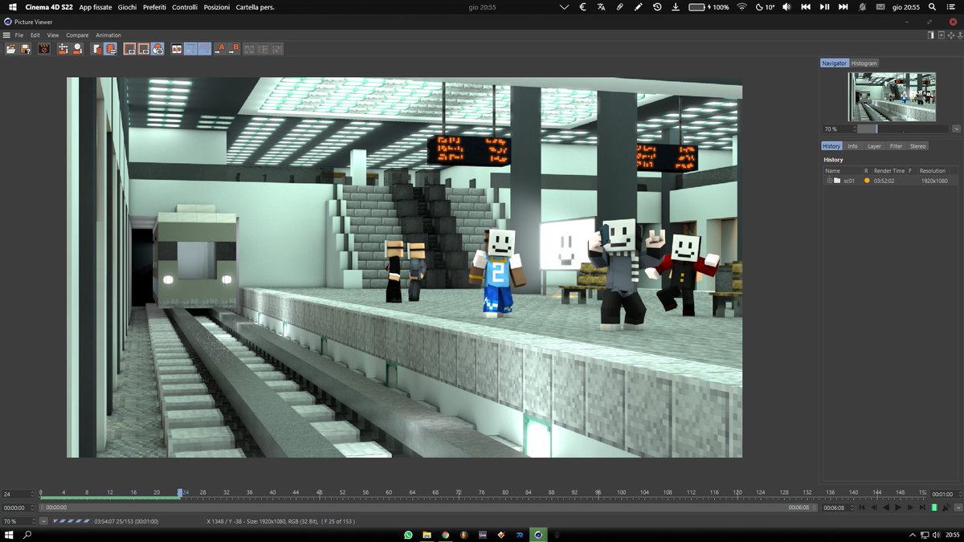The image size is (964, 542).
Task: Go to the first frame
Action: tap(862, 507)
